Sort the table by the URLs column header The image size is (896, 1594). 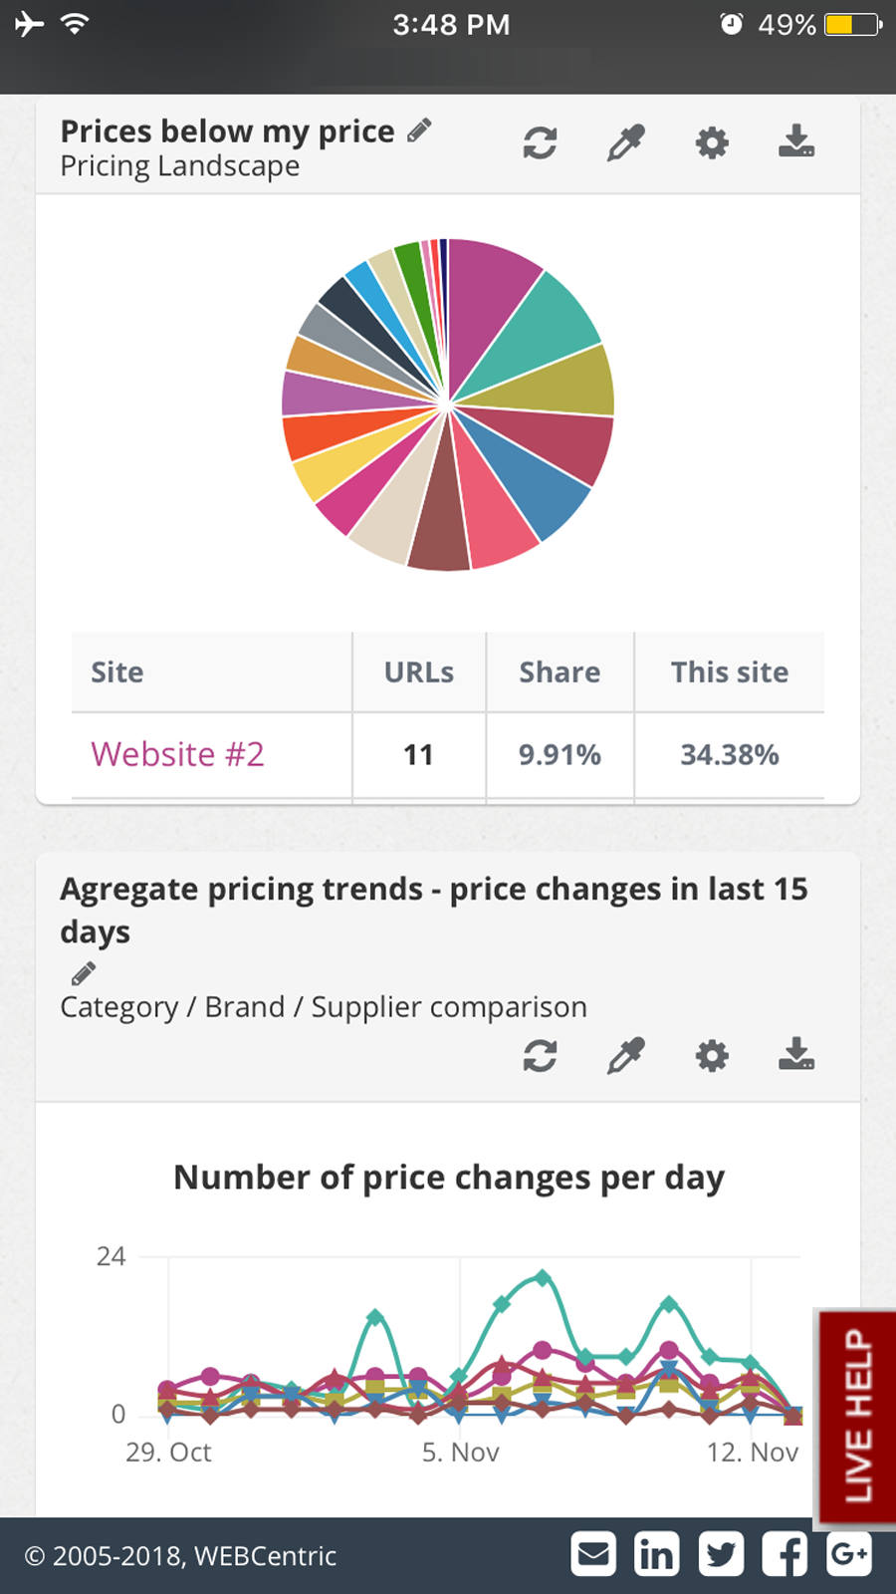click(419, 672)
